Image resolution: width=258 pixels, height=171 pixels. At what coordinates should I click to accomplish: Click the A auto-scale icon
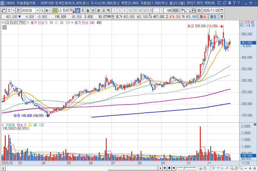tap(255, 168)
